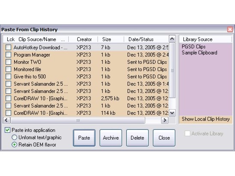The image size is (235, 176).
Task: Click the Archive button
Action: tap(111, 137)
